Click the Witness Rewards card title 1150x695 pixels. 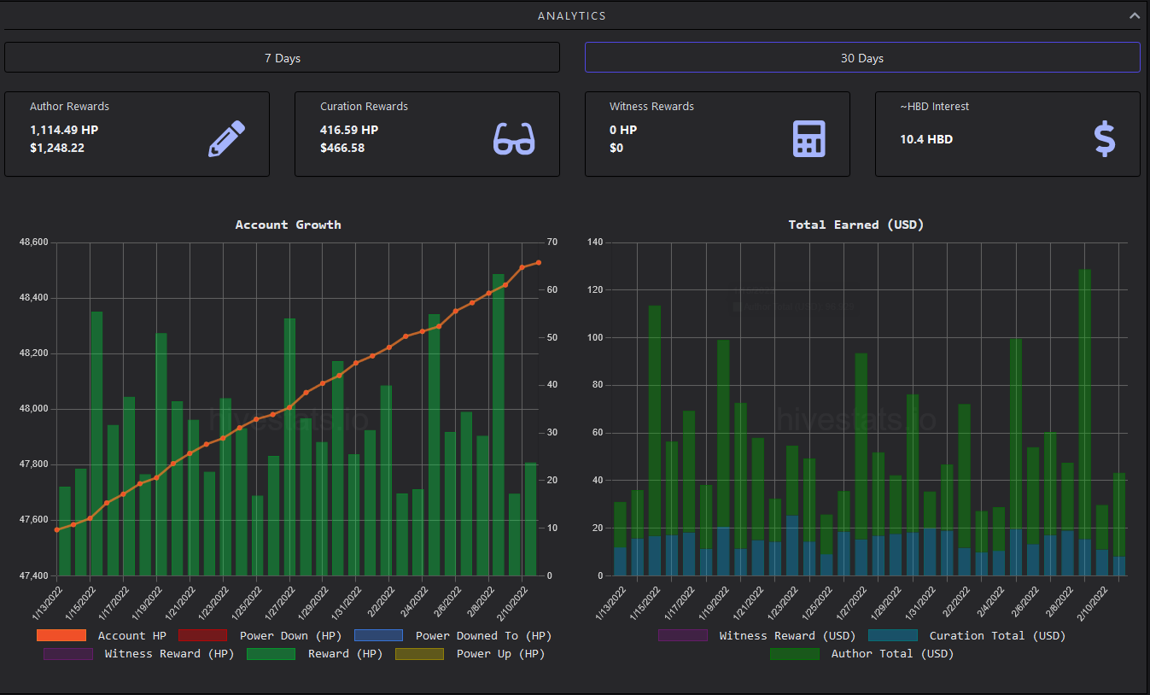coord(651,107)
